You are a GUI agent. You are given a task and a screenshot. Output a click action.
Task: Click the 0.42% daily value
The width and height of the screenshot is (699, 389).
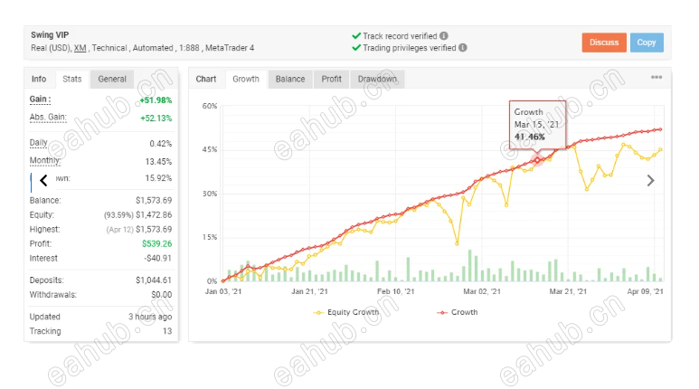coord(160,144)
